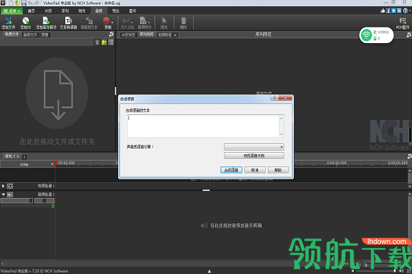Click the preview speech button in dialog
Screen dimensions: 412x274
point(254,155)
